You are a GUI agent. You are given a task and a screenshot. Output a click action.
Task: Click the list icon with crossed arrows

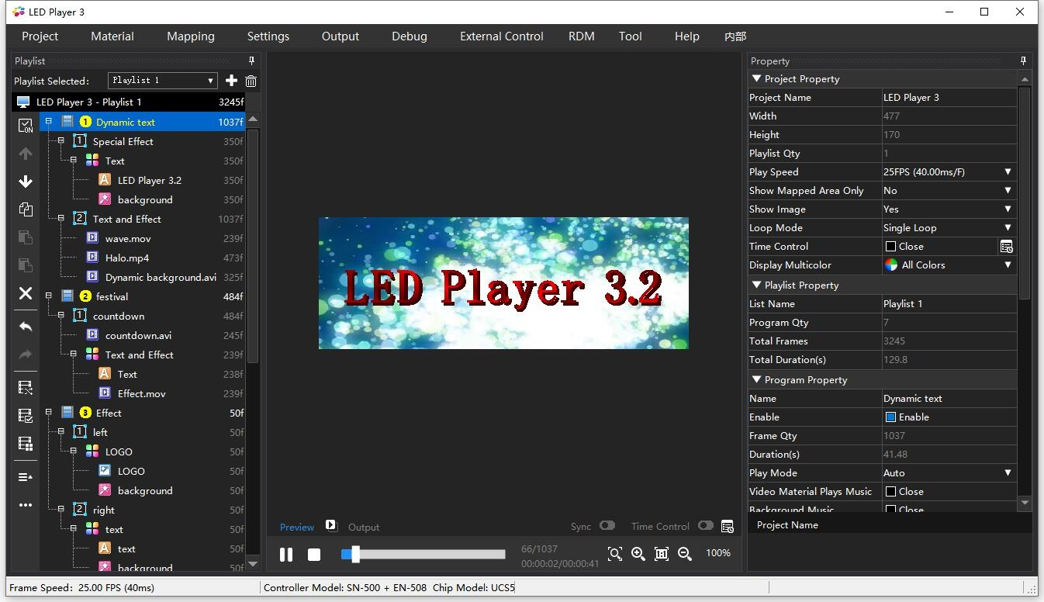coord(26,388)
